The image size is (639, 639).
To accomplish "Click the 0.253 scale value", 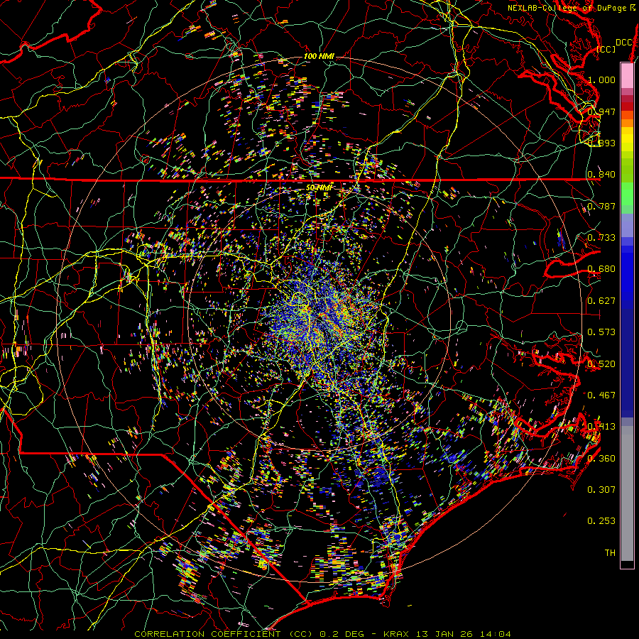I will pyautogui.click(x=601, y=521).
